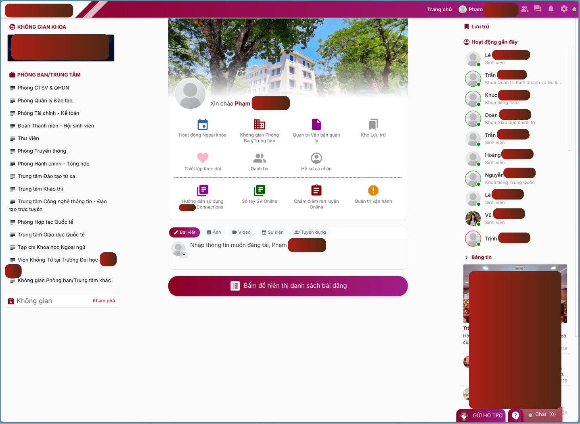The width and height of the screenshot is (580, 424).
Task: Open Phòng Hành chính - Tổng hợp
Action: [54, 164]
